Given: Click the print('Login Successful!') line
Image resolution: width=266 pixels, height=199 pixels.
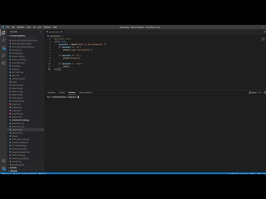Looking at the screenshot, I should click(78, 50).
